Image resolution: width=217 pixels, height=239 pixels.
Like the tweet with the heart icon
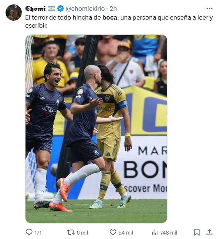[x=113, y=233]
